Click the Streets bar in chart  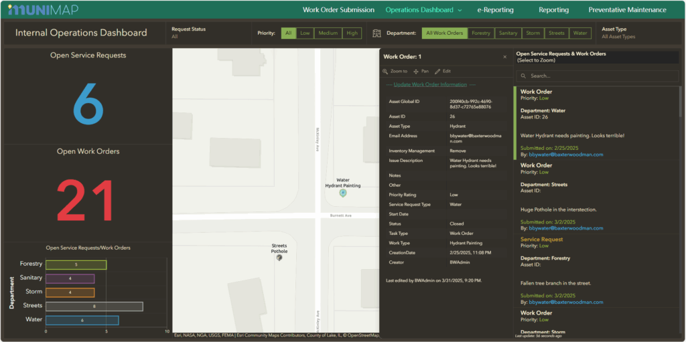94,307
